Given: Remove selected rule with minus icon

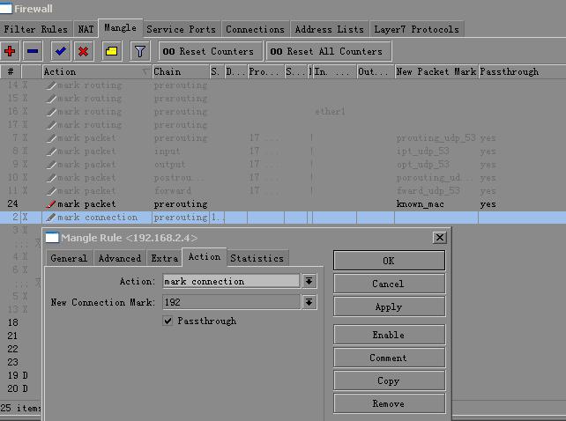Looking at the screenshot, I should click(33, 51).
